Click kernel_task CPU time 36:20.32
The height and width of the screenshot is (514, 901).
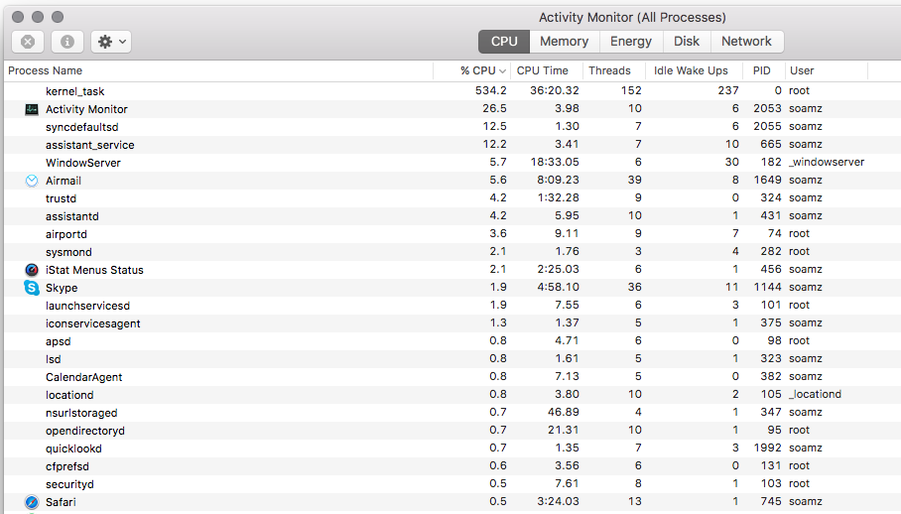(554, 90)
